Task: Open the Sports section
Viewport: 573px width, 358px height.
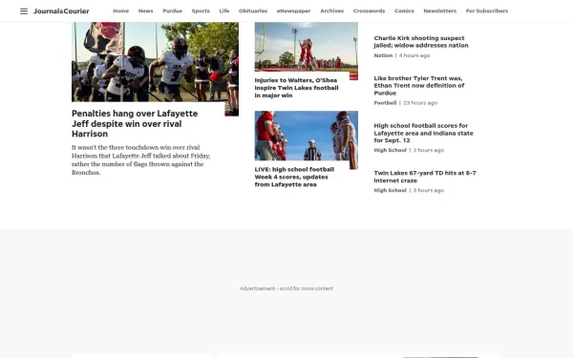Action: pos(201,11)
